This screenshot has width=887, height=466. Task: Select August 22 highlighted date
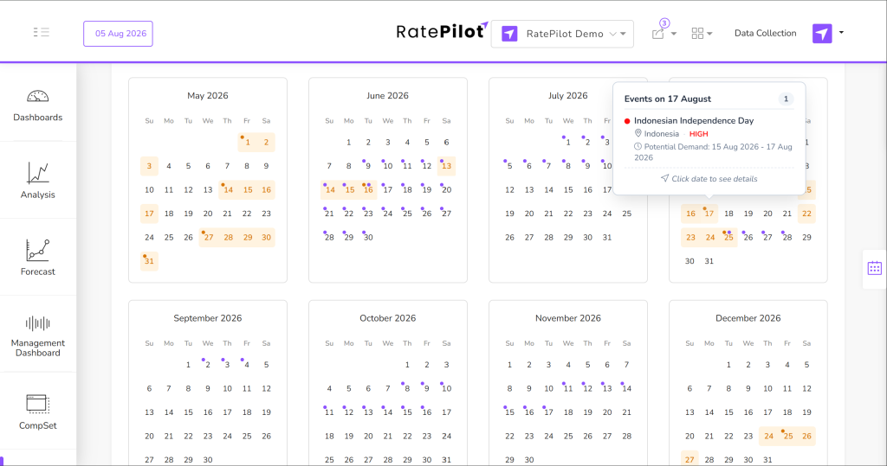[806, 214]
